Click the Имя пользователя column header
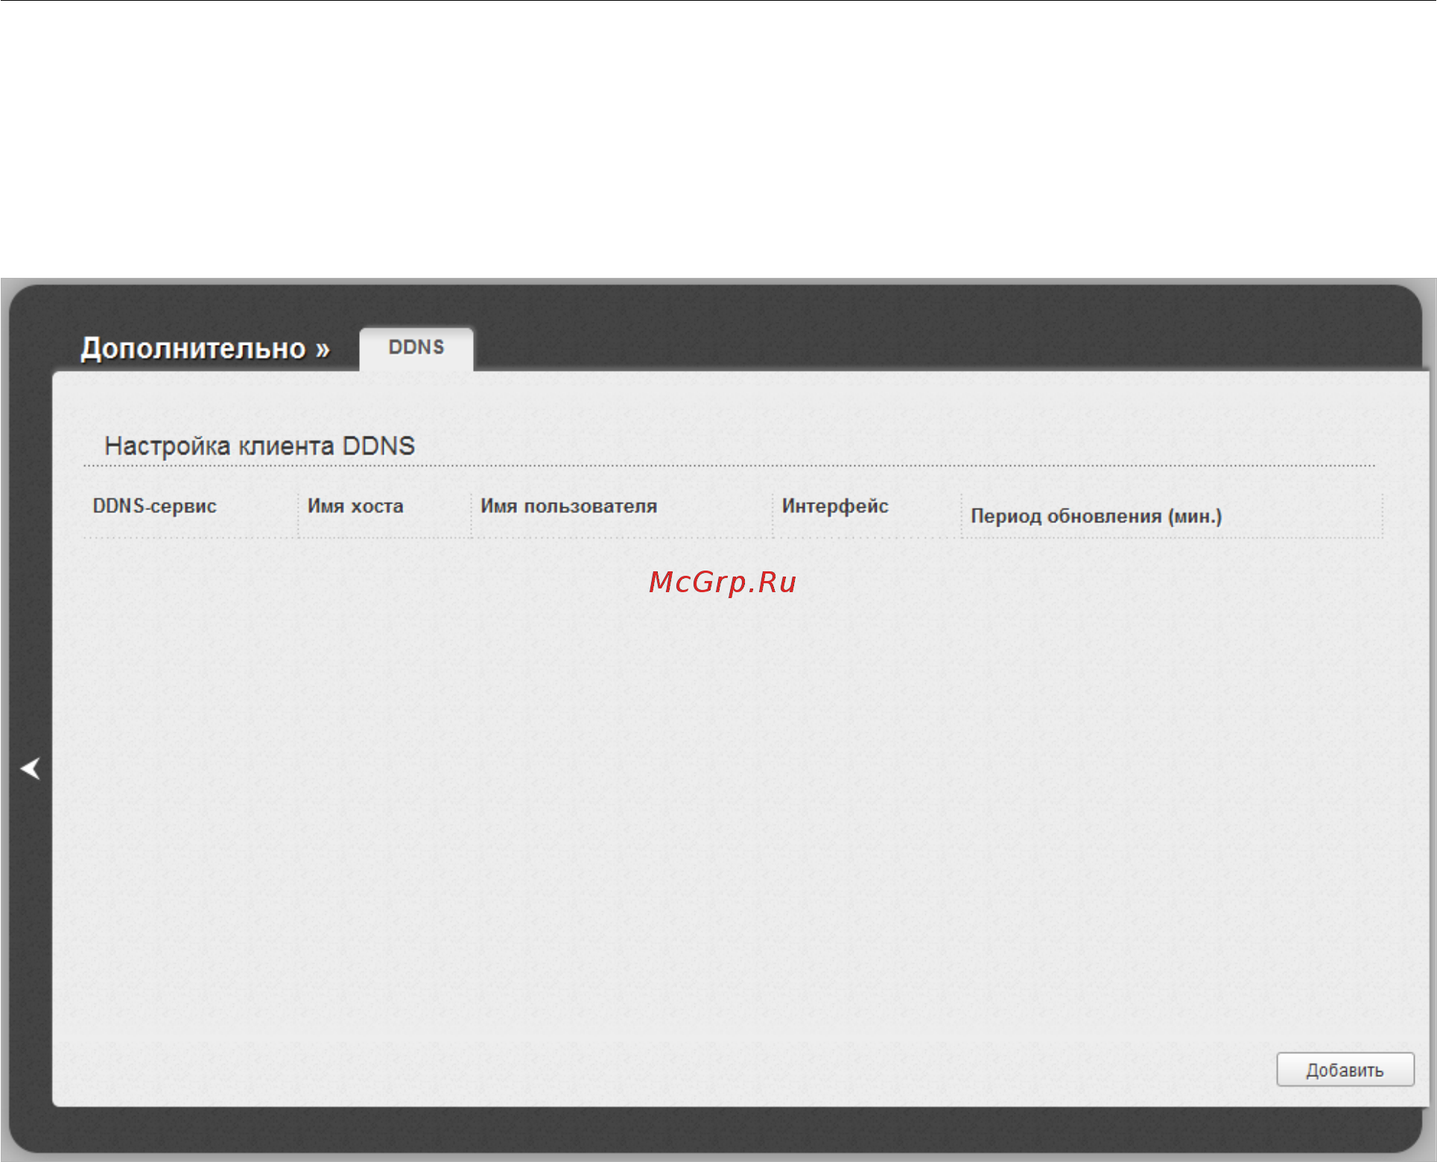The height and width of the screenshot is (1162, 1437). click(x=568, y=507)
